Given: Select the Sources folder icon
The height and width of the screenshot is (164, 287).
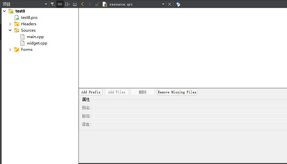Looking at the screenshot, I should [17, 30].
